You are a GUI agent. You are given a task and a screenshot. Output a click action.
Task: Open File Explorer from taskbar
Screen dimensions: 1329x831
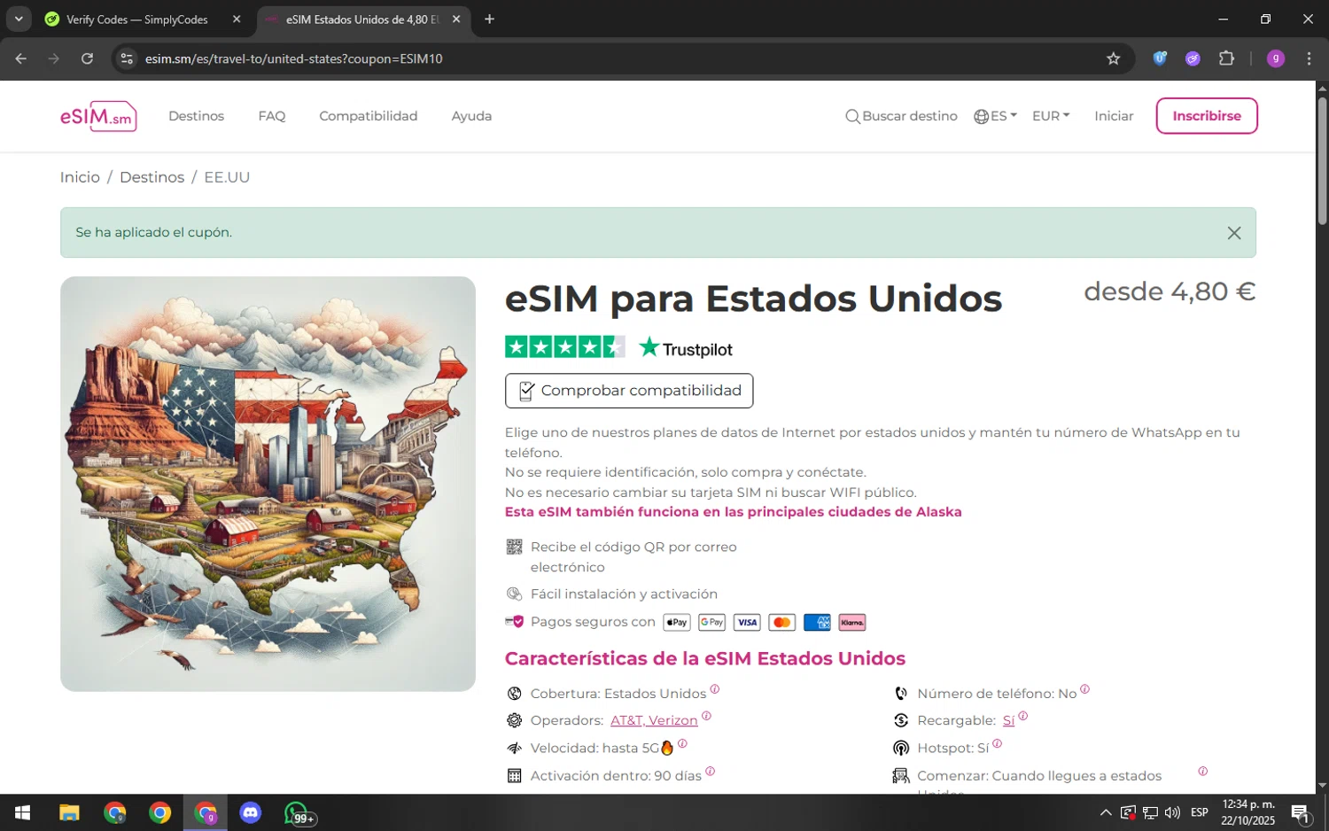pos(69,812)
